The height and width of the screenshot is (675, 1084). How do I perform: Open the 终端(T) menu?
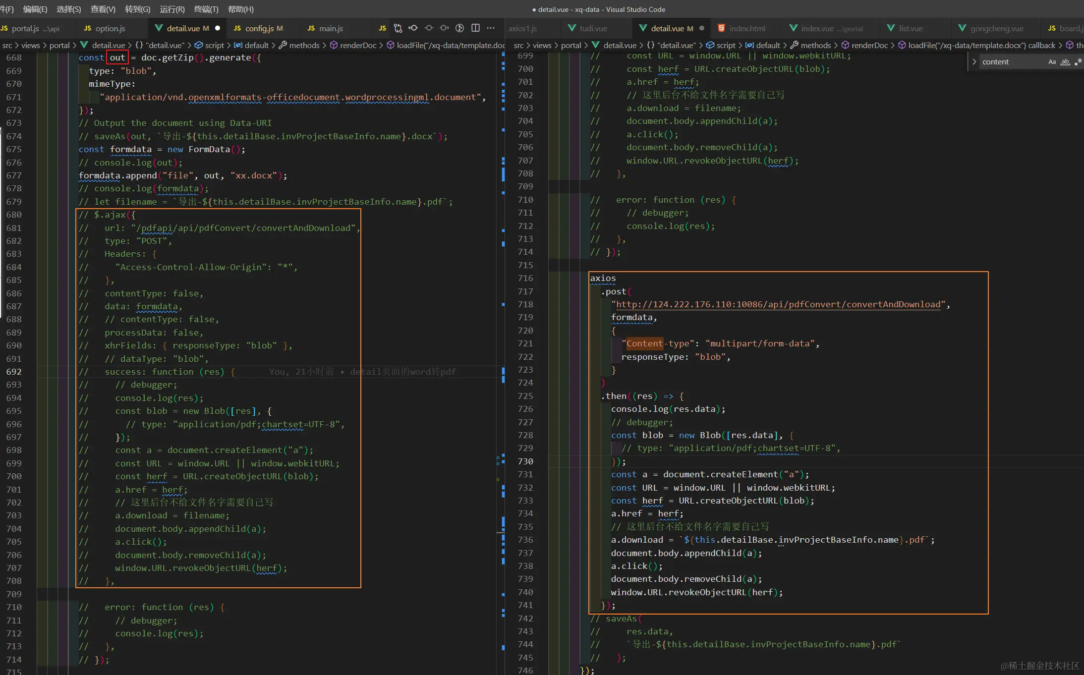pos(206,9)
